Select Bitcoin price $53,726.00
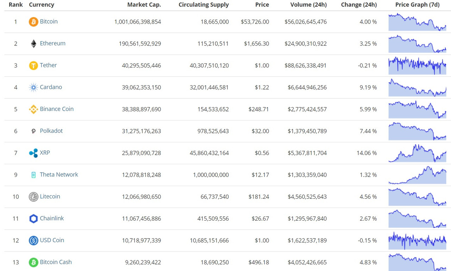 click(255, 22)
